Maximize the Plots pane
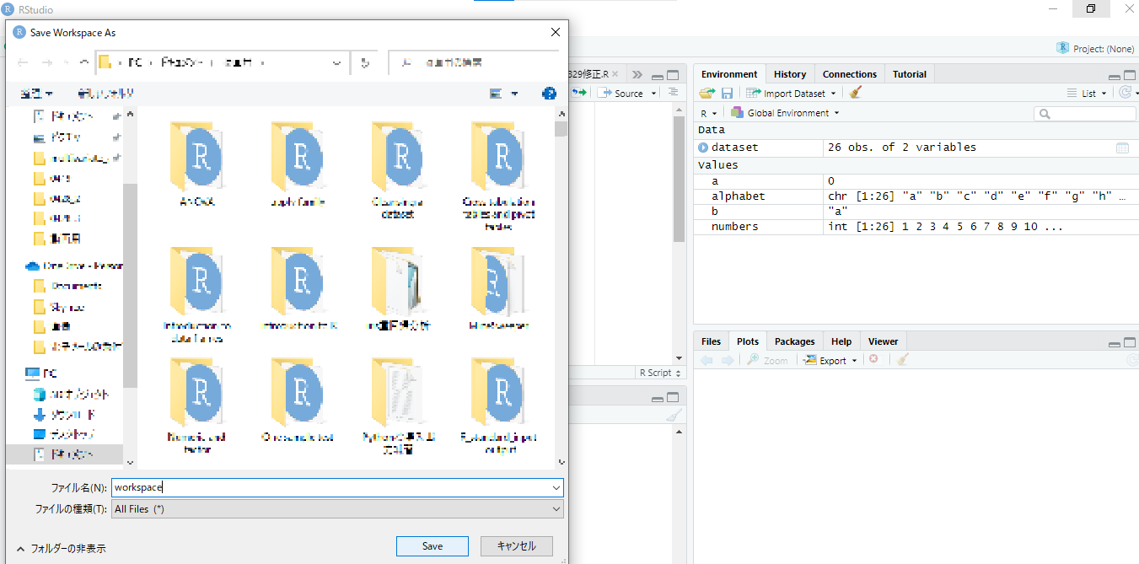Screen dimensions: 1139x564 point(1129,342)
